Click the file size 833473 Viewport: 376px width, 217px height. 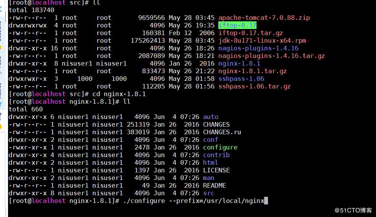[x=153, y=71]
